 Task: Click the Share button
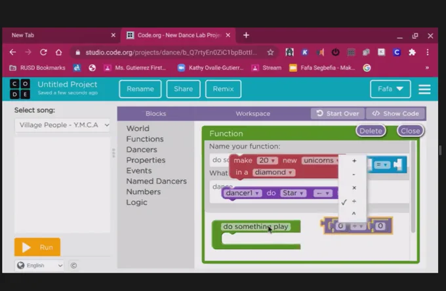coord(183,89)
